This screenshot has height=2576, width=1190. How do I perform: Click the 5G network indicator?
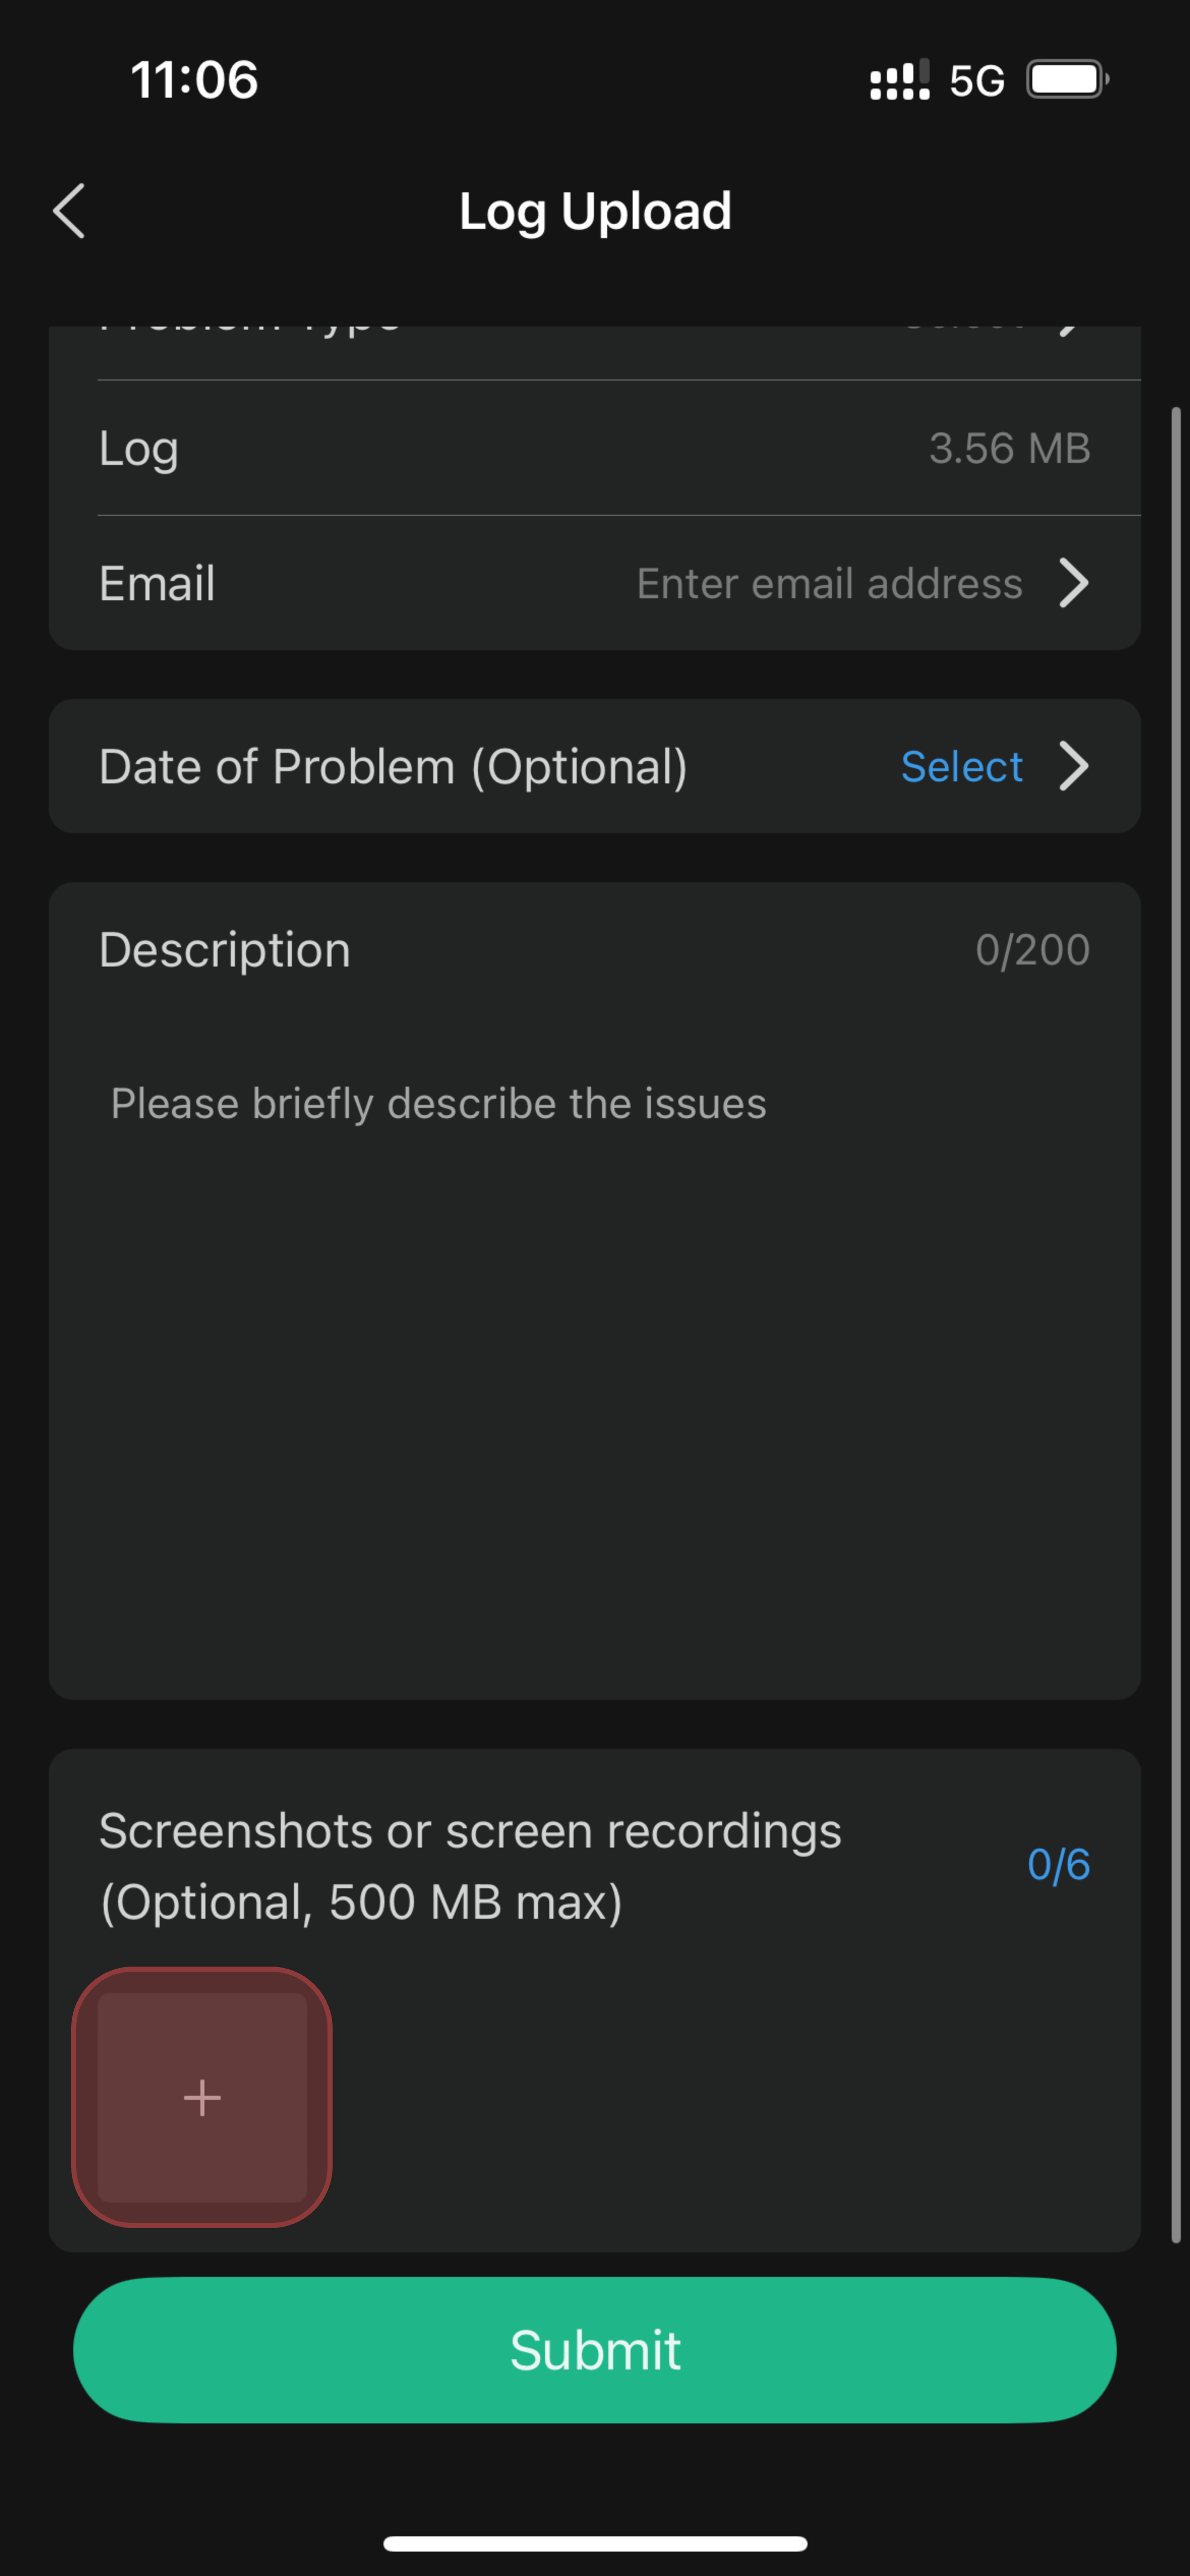tap(977, 79)
